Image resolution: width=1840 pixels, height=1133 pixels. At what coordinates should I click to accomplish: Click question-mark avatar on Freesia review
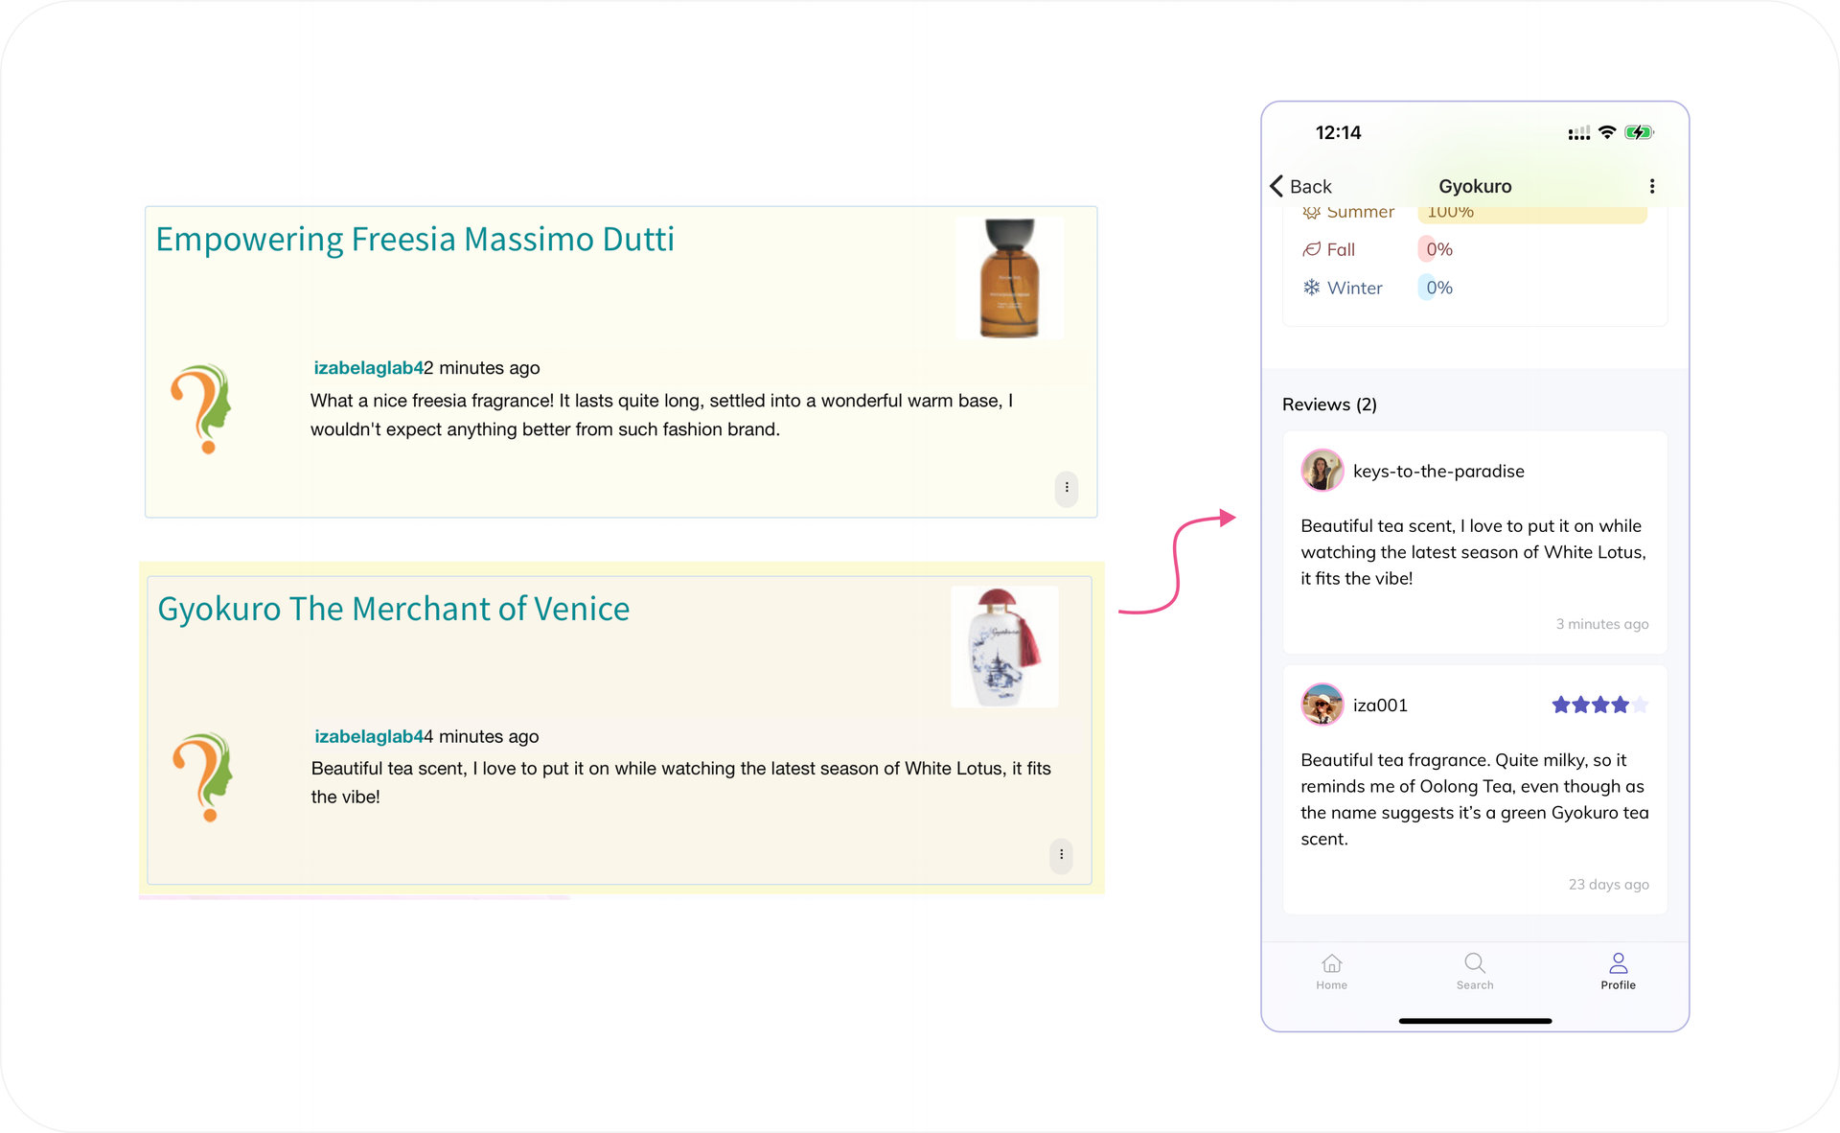click(202, 409)
